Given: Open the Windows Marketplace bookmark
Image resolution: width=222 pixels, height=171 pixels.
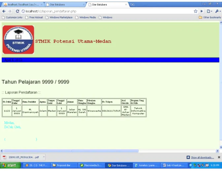Looking at the screenshot, I should [59, 17].
